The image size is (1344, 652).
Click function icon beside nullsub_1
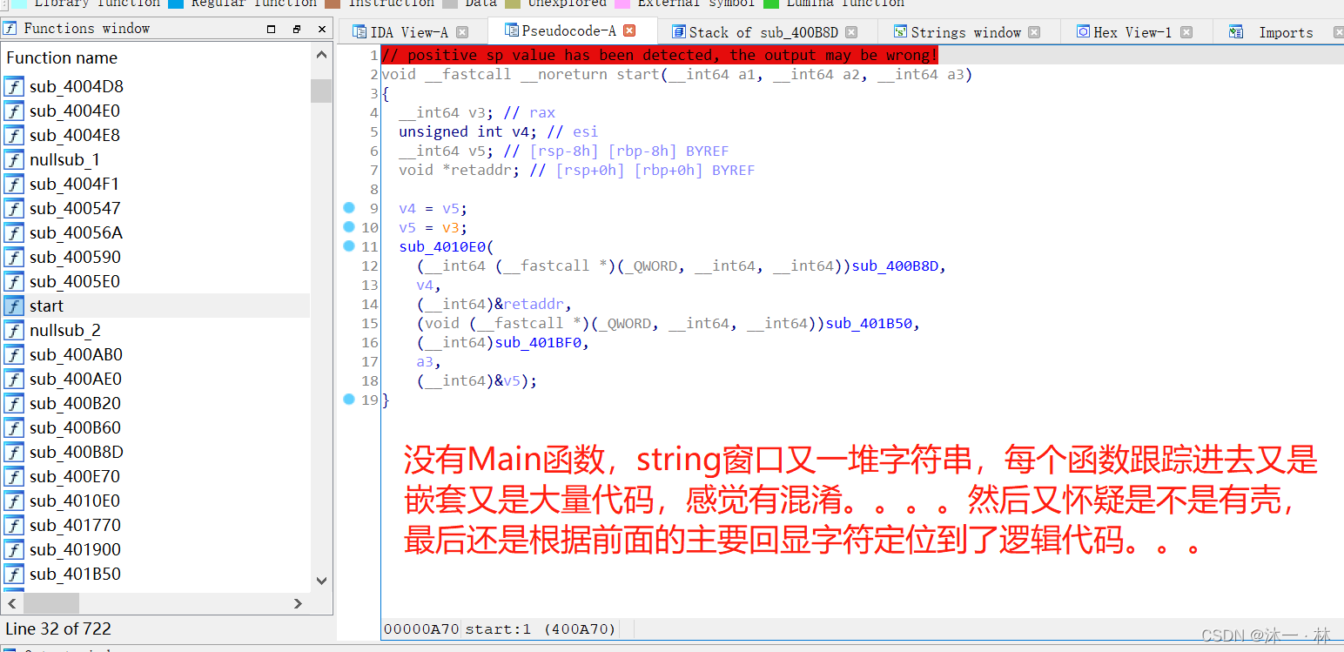(14, 159)
